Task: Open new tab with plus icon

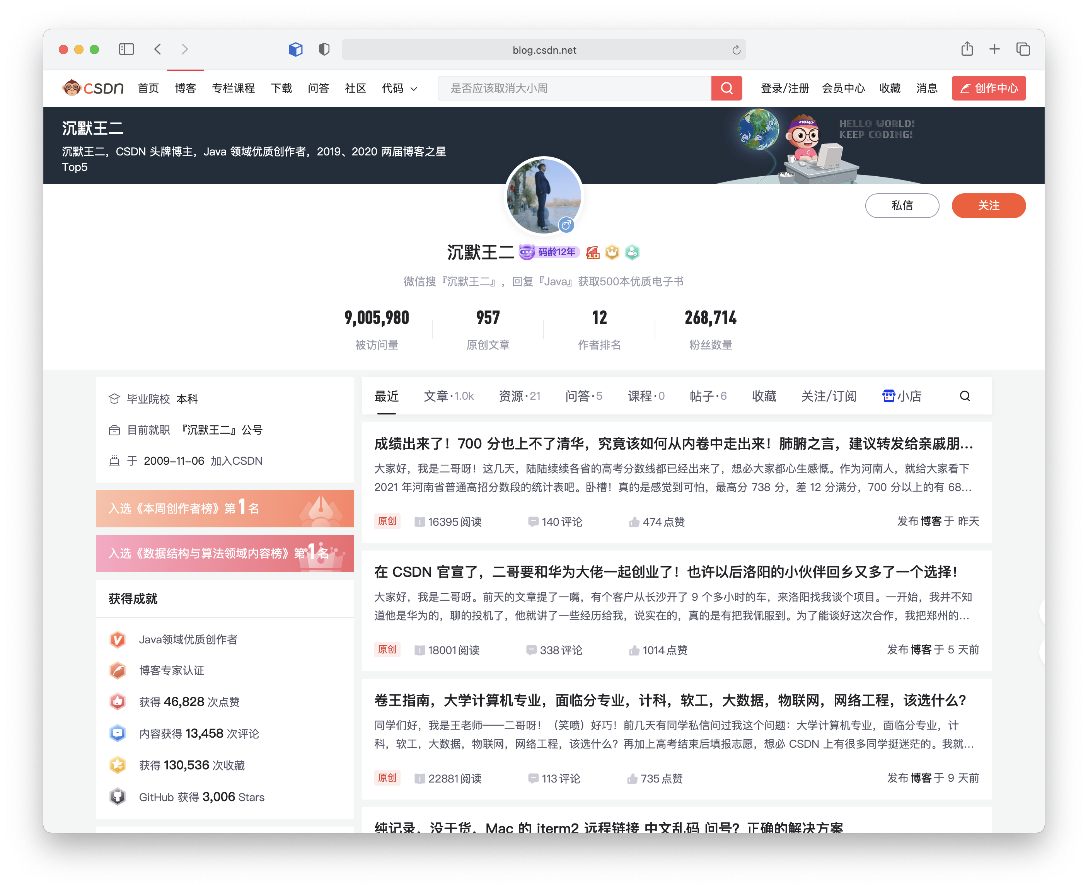Action: [994, 49]
